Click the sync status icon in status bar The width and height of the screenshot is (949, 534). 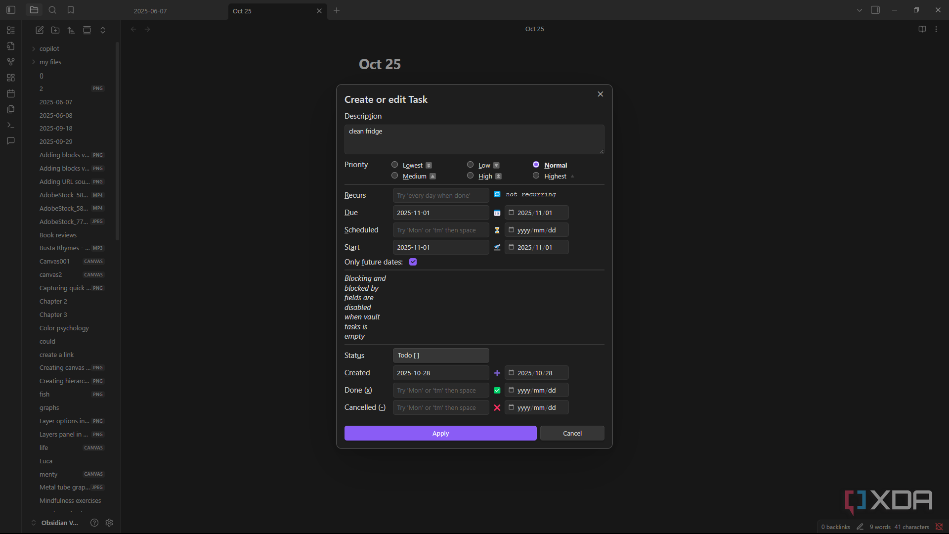tap(939, 527)
